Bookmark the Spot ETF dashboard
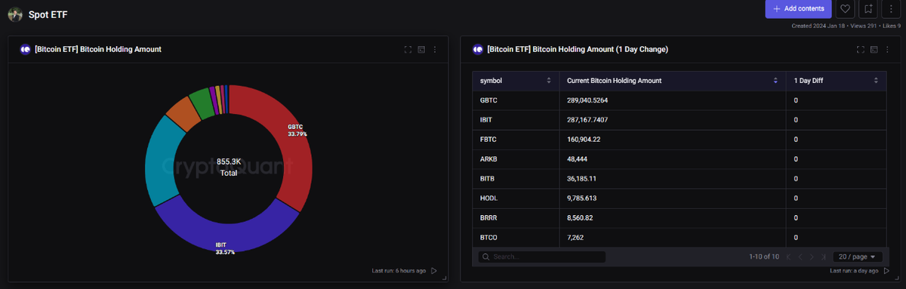This screenshot has width=906, height=289. point(869,9)
